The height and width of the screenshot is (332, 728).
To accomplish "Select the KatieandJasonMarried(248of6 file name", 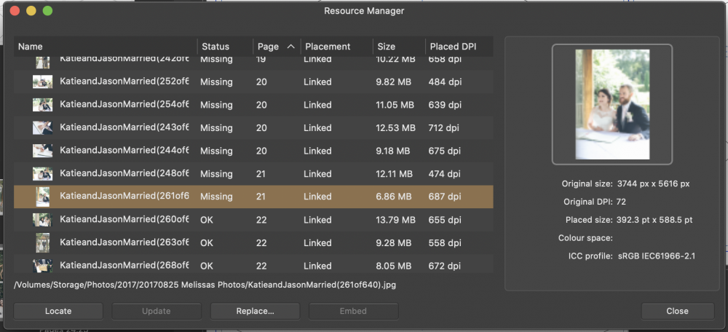I will tap(124, 173).
